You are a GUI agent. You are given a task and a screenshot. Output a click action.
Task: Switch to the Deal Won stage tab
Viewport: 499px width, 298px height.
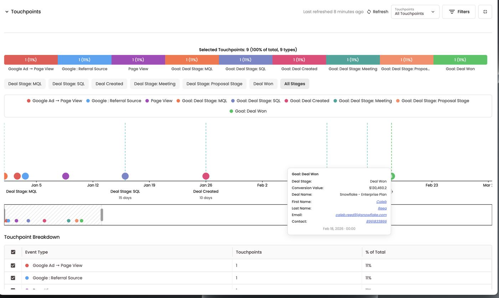click(x=263, y=84)
